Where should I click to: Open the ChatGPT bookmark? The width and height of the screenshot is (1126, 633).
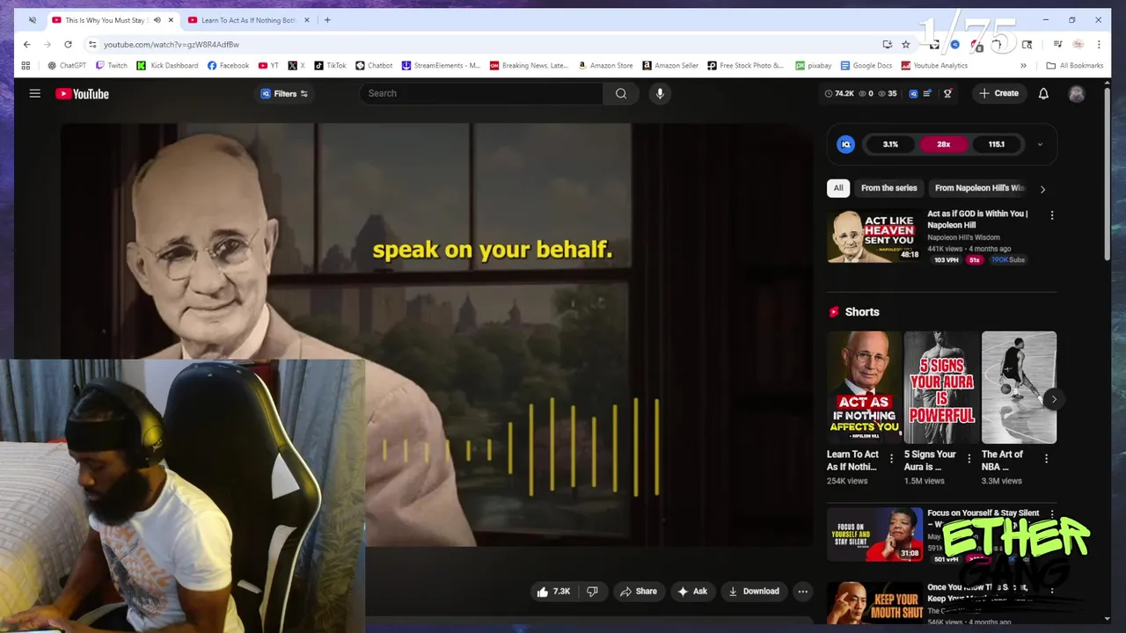(66, 65)
